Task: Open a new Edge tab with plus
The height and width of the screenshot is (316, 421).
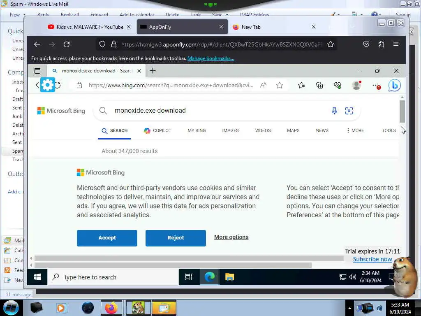Action: coord(153,71)
